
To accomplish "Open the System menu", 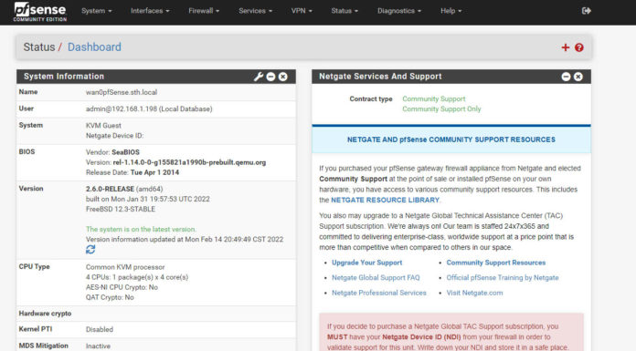I will [x=97, y=11].
